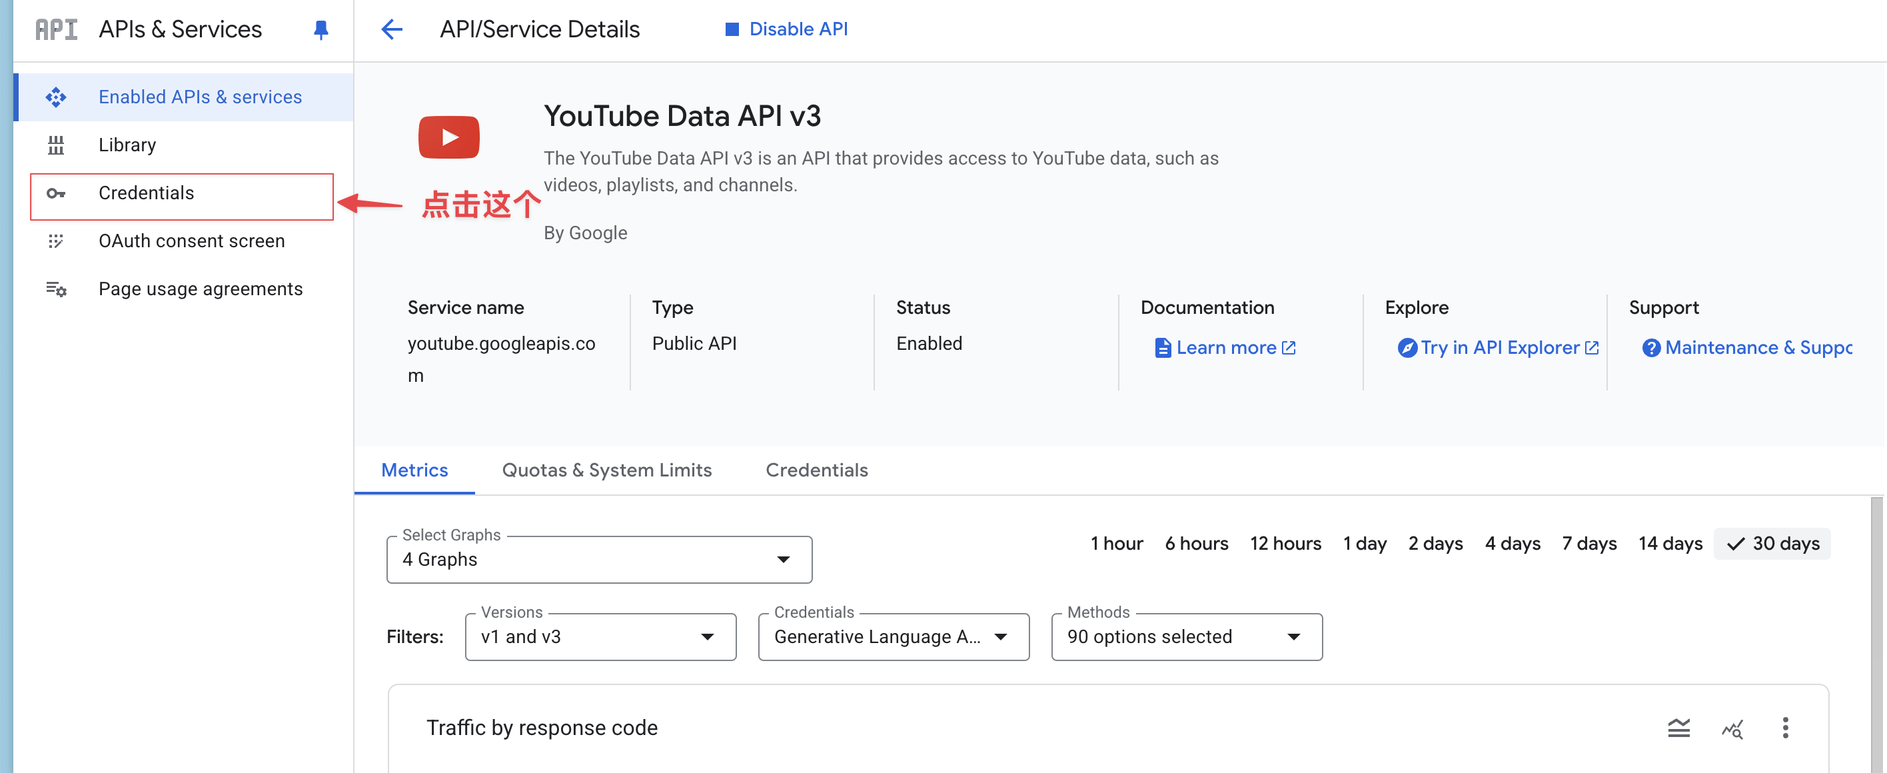1887x773 pixels.
Task: Open chart legend toggle icon on Traffic card
Action: tap(1678, 728)
